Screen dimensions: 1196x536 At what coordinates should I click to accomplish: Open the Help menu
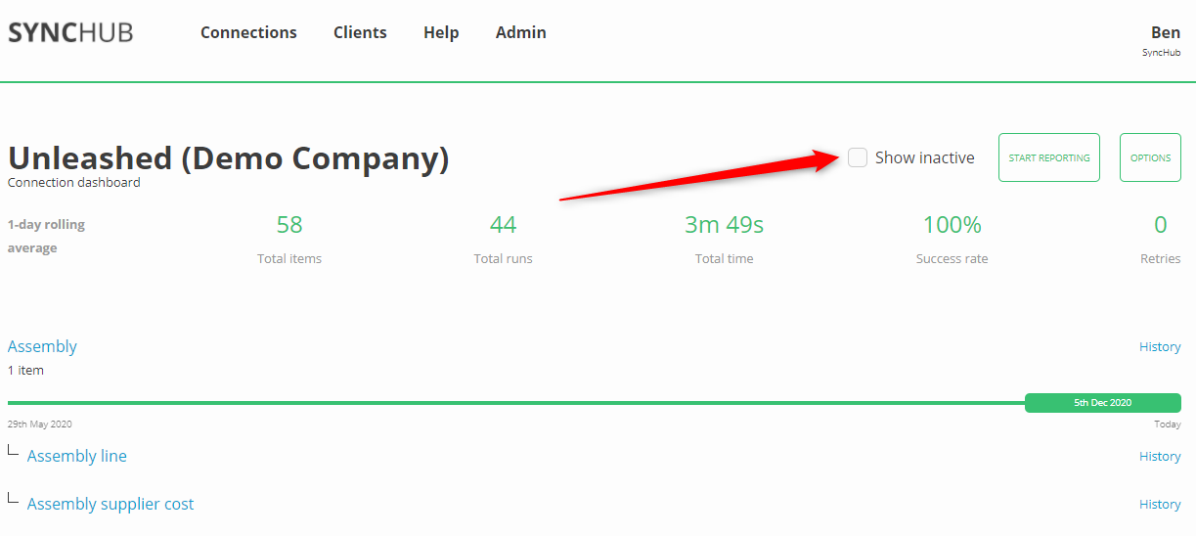tap(441, 32)
